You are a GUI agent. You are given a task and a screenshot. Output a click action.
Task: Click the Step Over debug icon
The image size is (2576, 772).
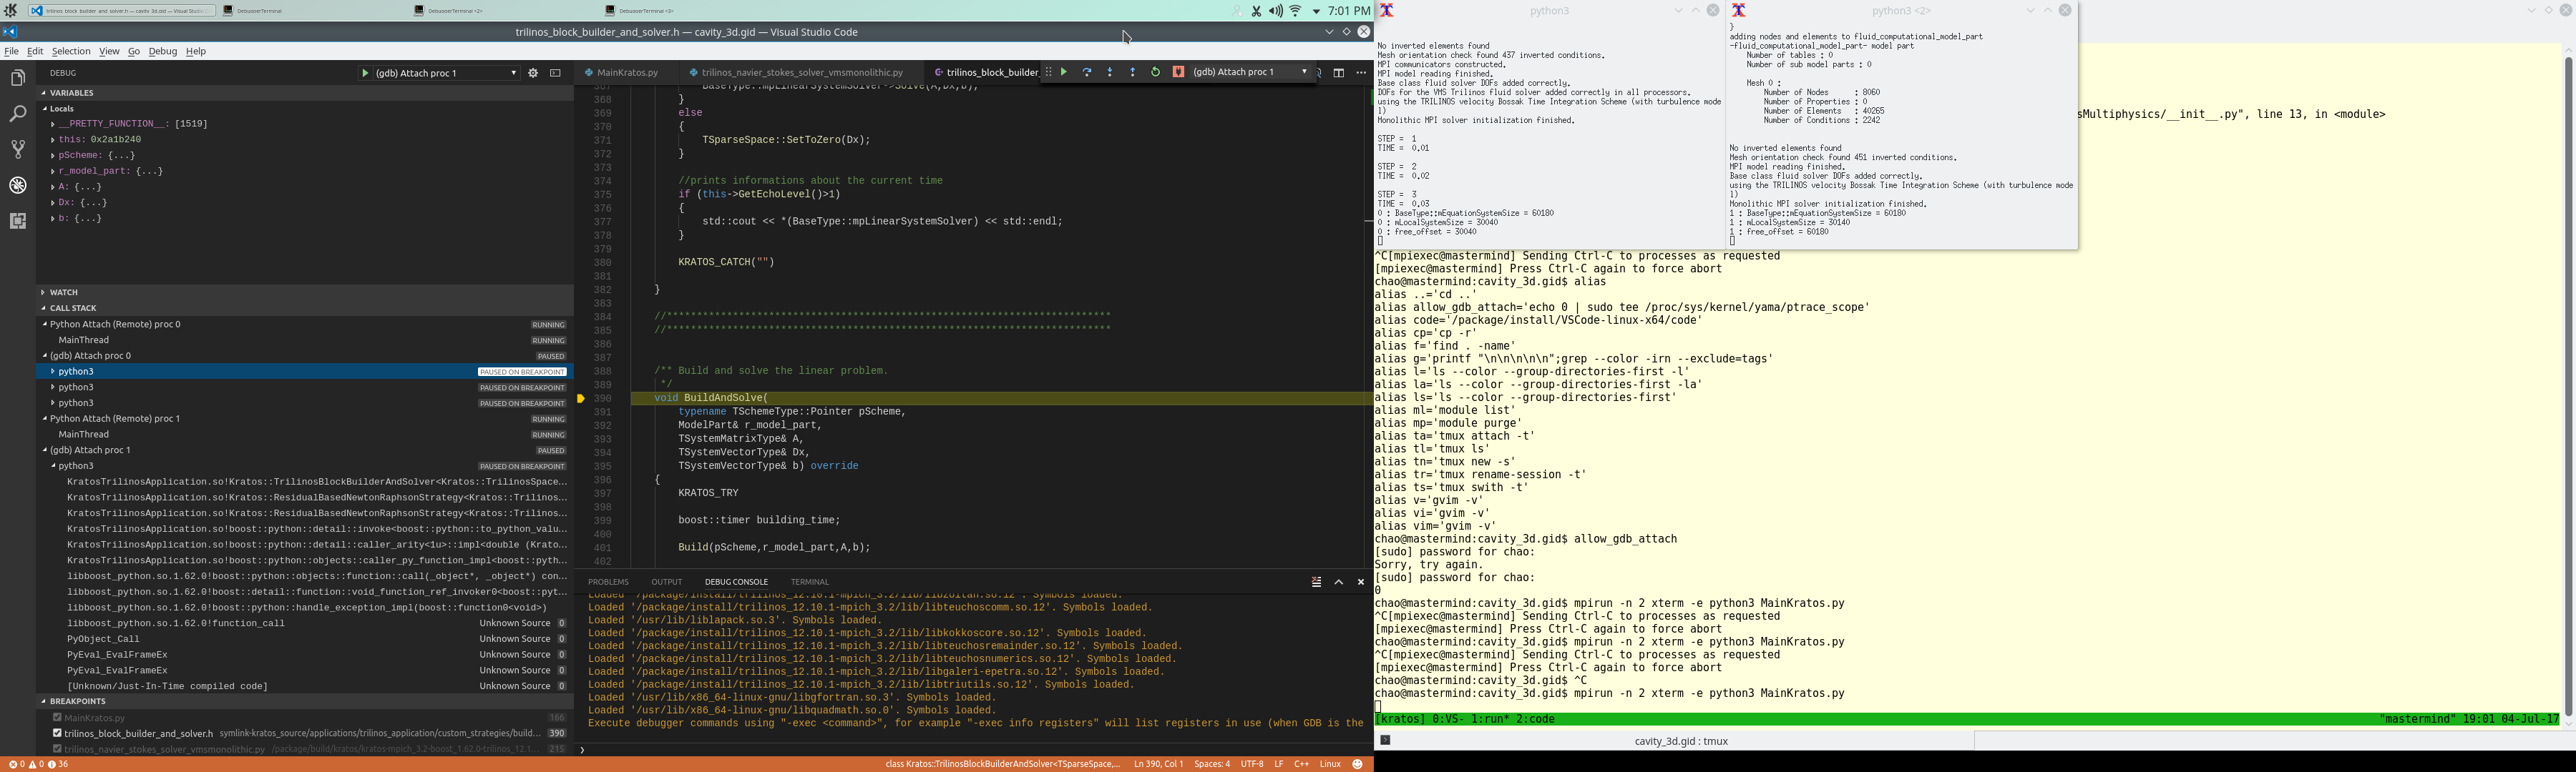[x=1086, y=72]
